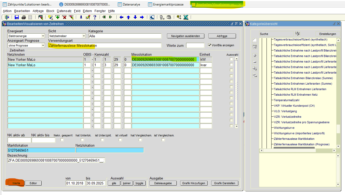The width and height of the screenshot is (345, 195).
Task: Open the Datensatz menu
Action: [x=64, y=11]
